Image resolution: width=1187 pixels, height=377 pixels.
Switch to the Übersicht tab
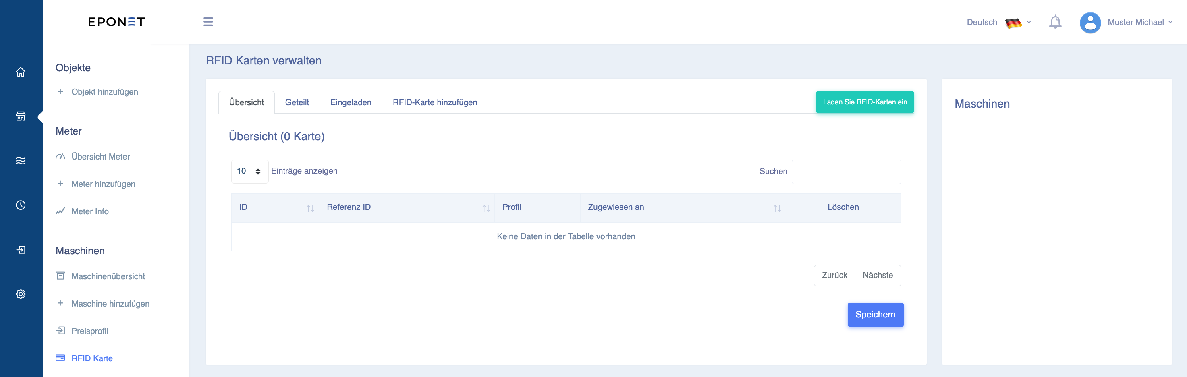pyautogui.click(x=247, y=102)
